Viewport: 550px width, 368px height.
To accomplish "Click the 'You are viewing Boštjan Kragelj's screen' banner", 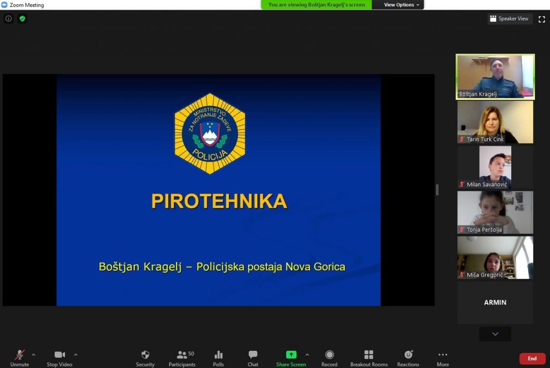I will (x=316, y=4).
